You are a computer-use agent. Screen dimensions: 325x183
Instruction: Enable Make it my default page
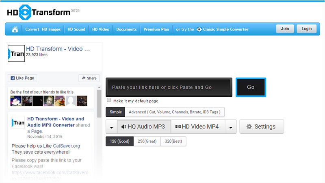[109, 100]
